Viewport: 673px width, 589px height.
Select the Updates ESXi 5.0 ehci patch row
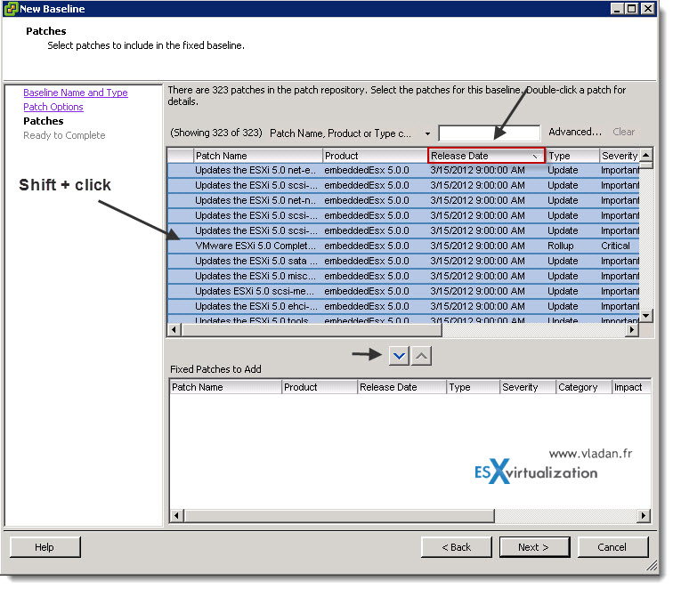403,306
